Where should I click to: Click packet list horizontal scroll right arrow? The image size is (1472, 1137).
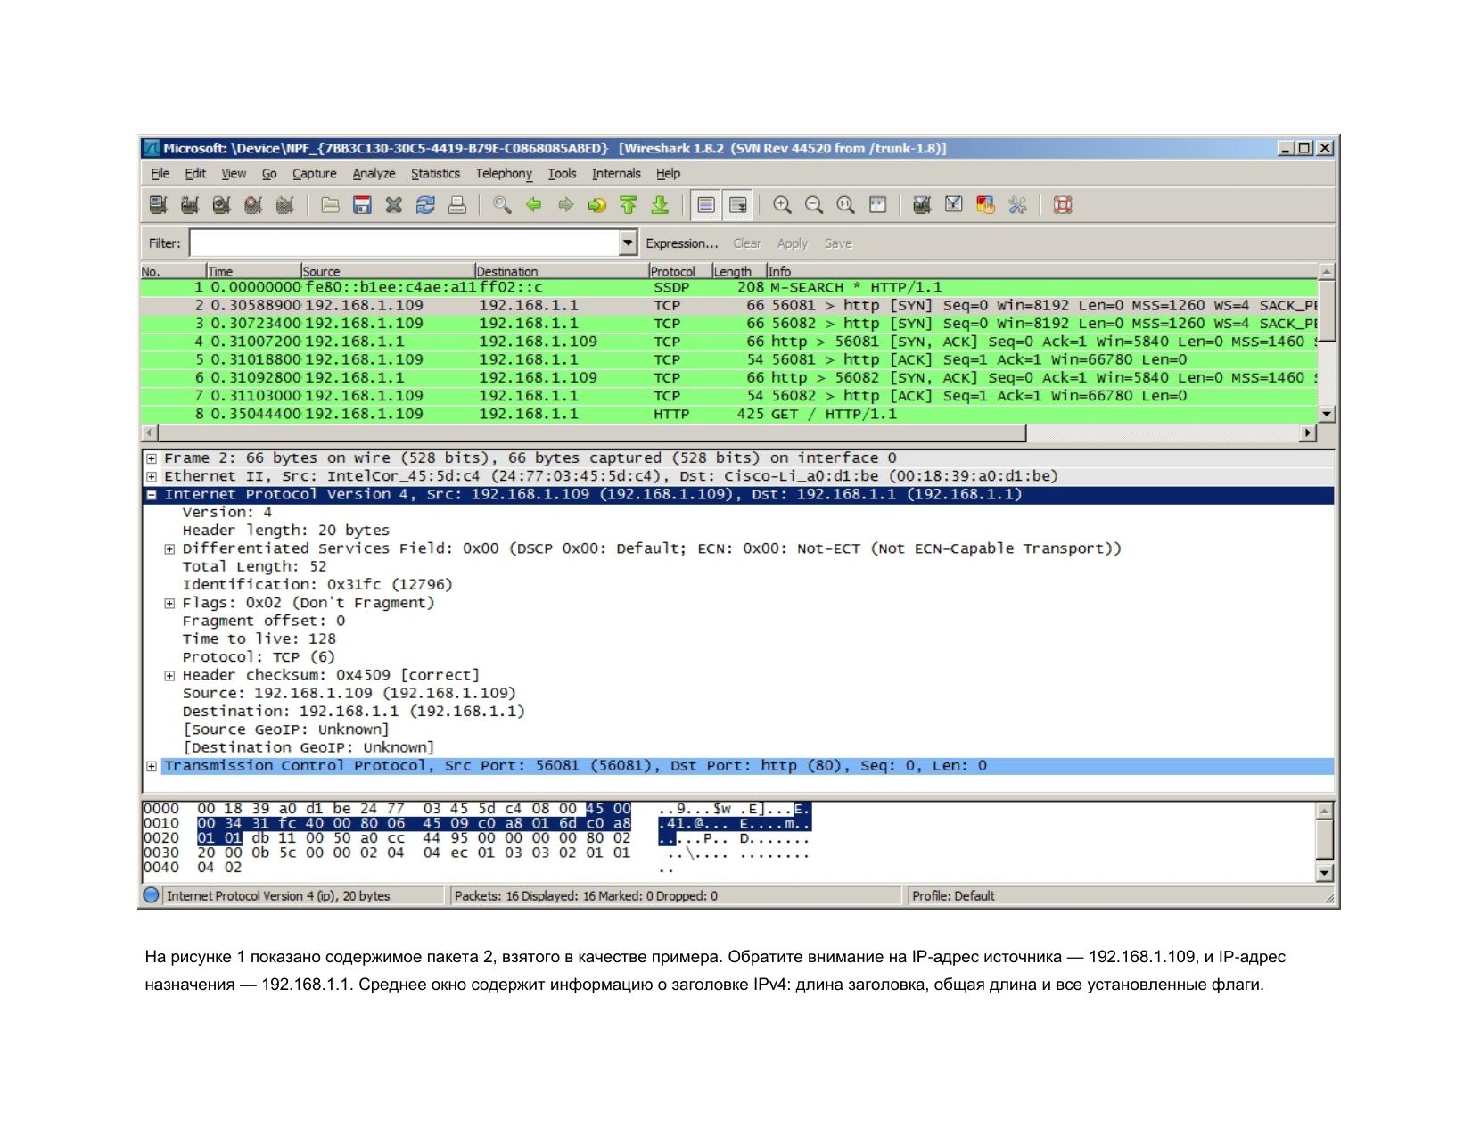[1308, 433]
